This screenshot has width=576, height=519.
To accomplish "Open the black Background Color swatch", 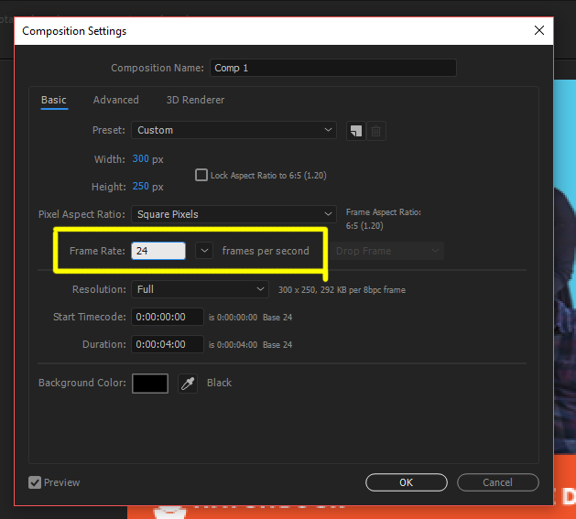I will pyautogui.click(x=150, y=384).
